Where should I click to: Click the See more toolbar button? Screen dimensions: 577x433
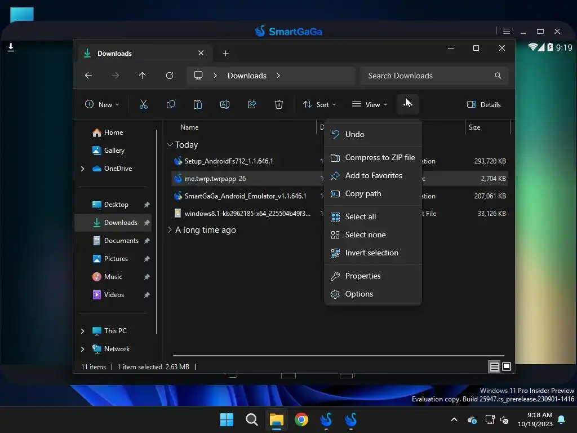(408, 104)
